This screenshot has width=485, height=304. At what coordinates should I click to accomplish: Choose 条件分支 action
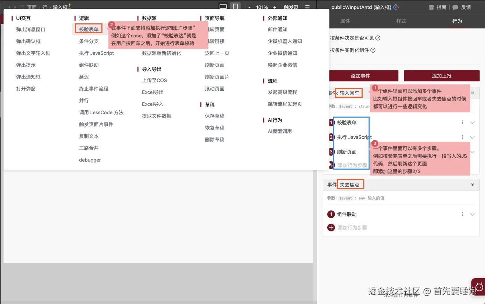coord(89,41)
